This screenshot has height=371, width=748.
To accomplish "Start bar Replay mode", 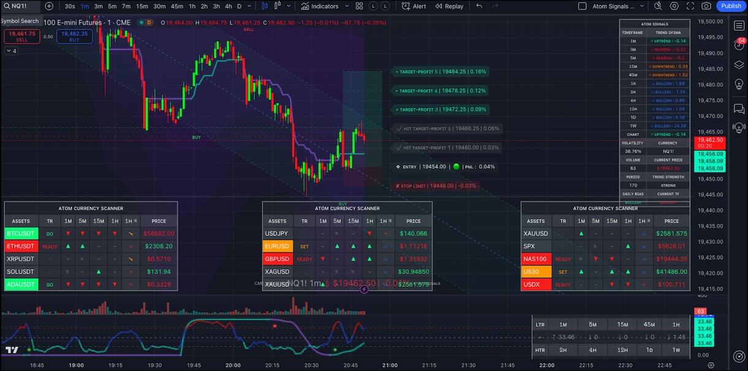I will point(449,6).
